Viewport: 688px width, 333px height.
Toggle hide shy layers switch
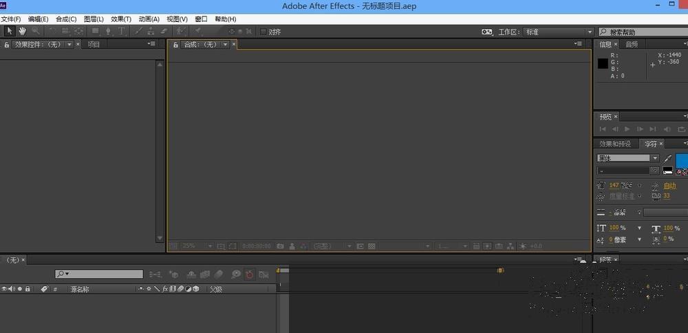point(191,275)
